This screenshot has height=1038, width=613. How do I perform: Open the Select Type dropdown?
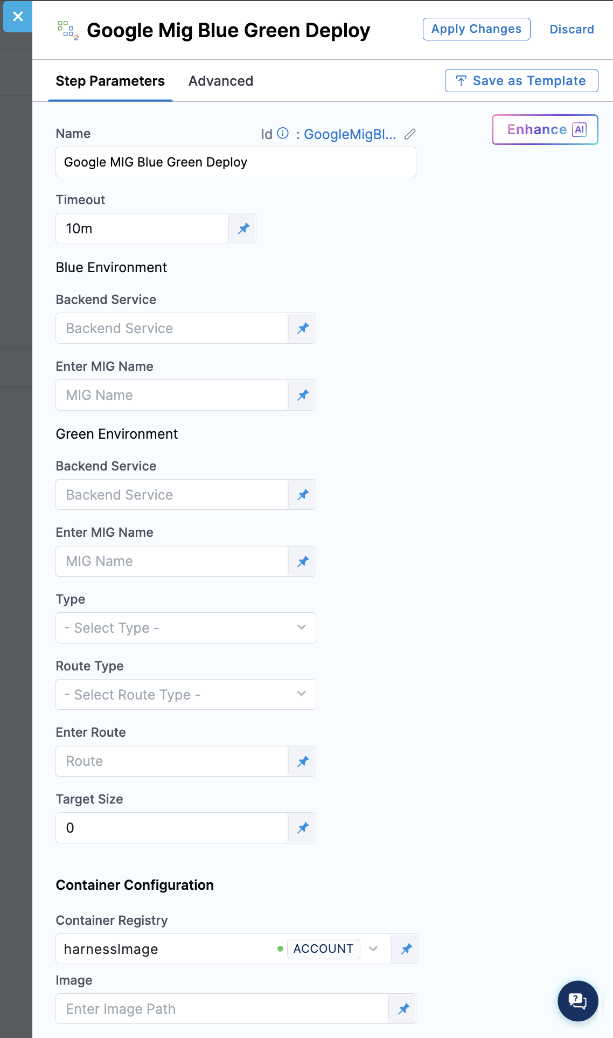tap(185, 628)
